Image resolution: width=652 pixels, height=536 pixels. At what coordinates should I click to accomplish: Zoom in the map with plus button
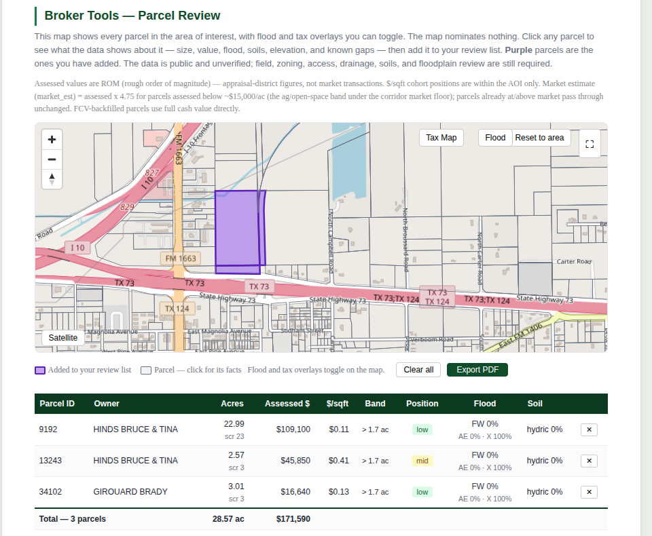[52, 140]
